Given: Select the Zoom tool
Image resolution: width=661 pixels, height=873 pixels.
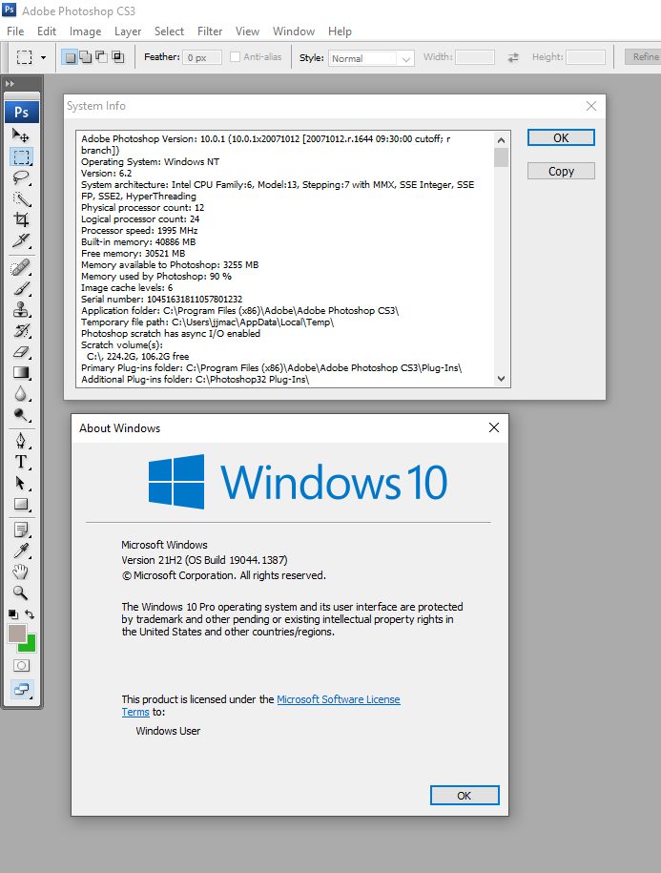Looking at the screenshot, I should (21, 592).
